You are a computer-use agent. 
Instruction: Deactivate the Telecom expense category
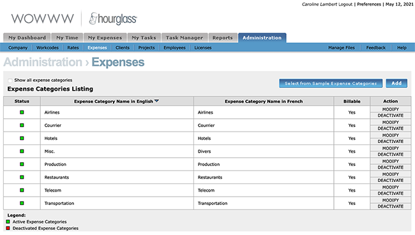pyautogui.click(x=390, y=193)
